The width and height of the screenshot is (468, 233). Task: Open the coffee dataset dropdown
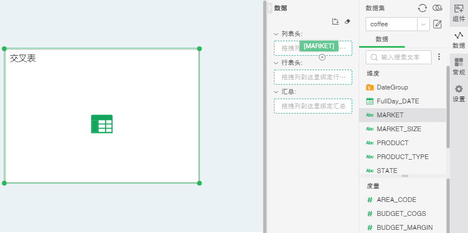[x=423, y=24]
